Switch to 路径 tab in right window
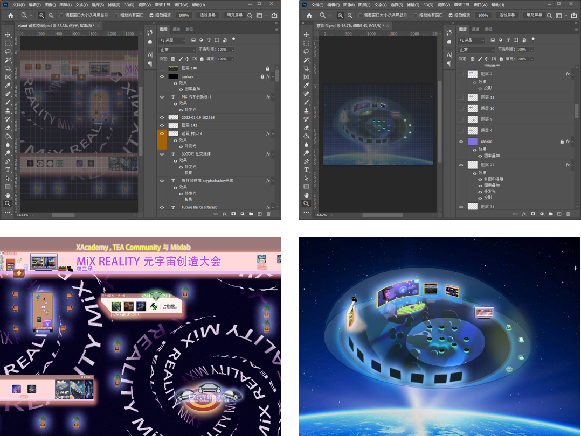The height and width of the screenshot is (436, 581). click(489, 29)
